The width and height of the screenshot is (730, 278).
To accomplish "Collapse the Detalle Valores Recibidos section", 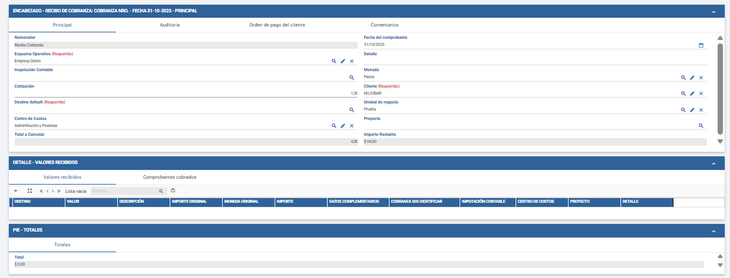I will pyautogui.click(x=714, y=163).
